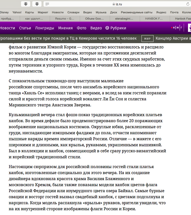The height and width of the screenshot is (215, 191).
Task: Open Фото section in site menu
Action: tap(81, 28)
